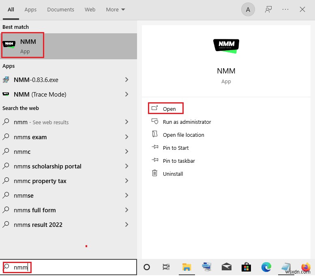The image size is (315, 276).
Task: Choose Open file location
Action: [x=183, y=135]
